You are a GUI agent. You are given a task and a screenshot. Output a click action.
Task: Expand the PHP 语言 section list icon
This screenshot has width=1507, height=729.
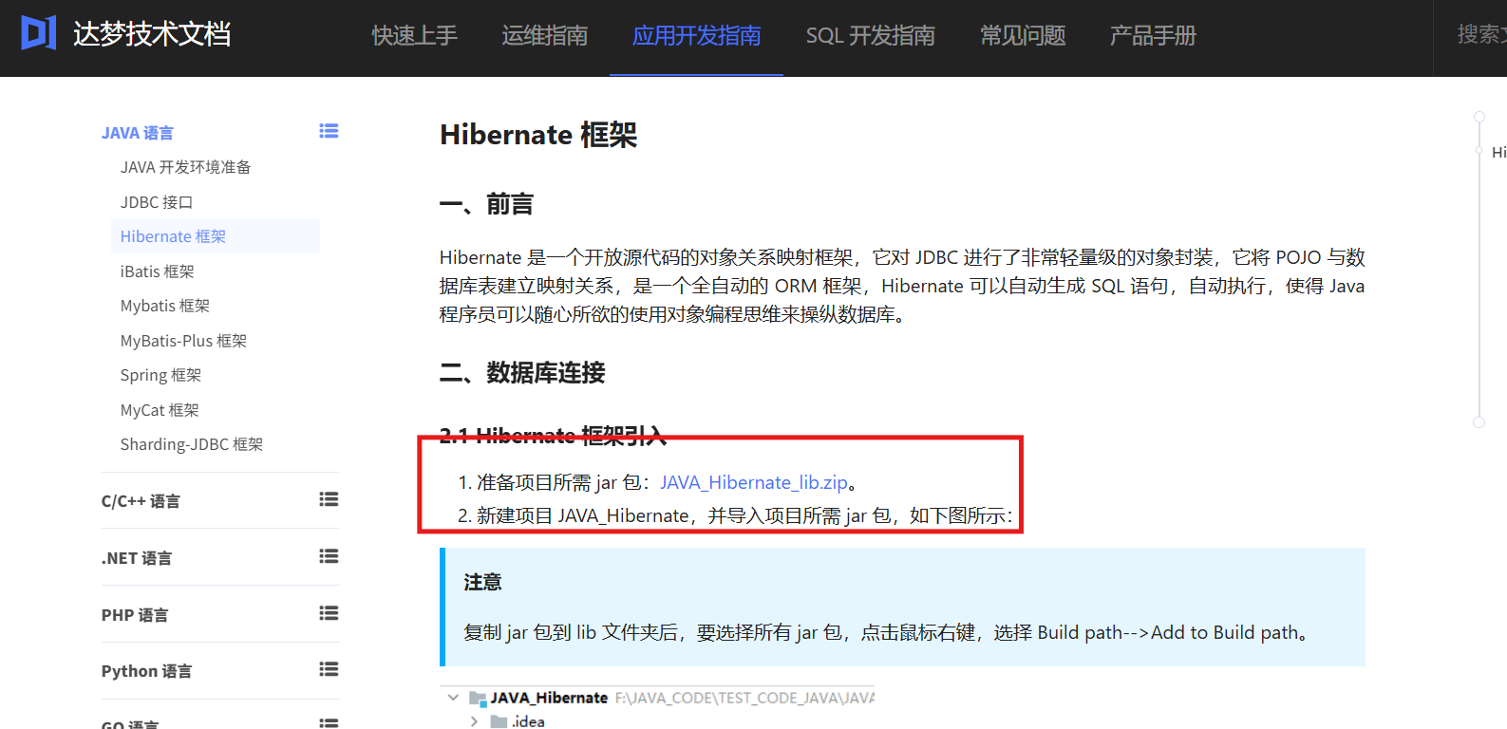pyautogui.click(x=329, y=613)
